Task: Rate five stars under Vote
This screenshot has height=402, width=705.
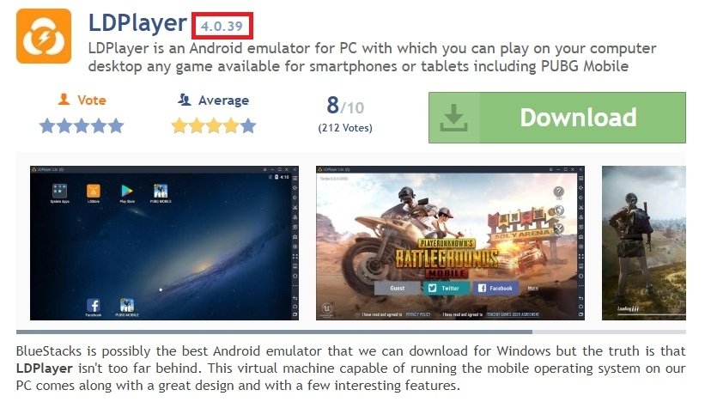Action: pos(116,126)
